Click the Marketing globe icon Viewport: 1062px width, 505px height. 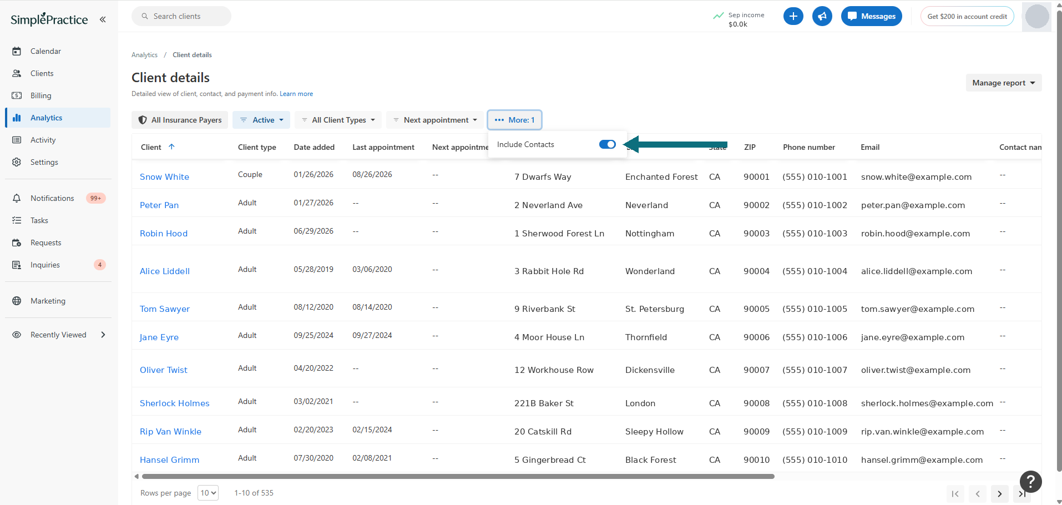pyautogui.click(x=17, y=301)
